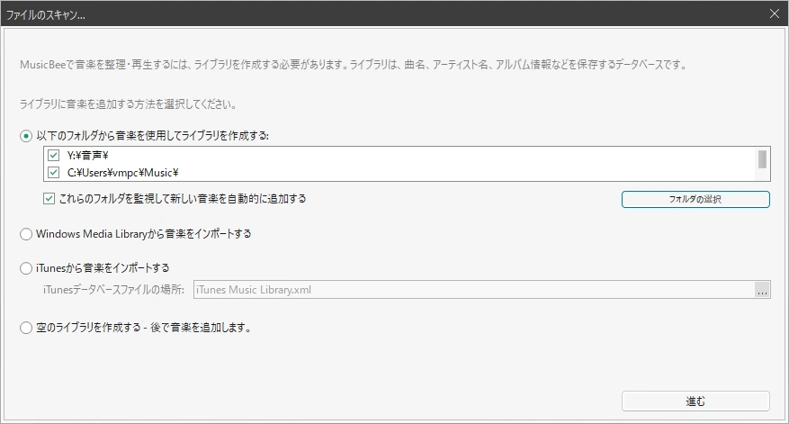
Task: Choose Windows Media Library import radio button
Action: coord(26,234)
